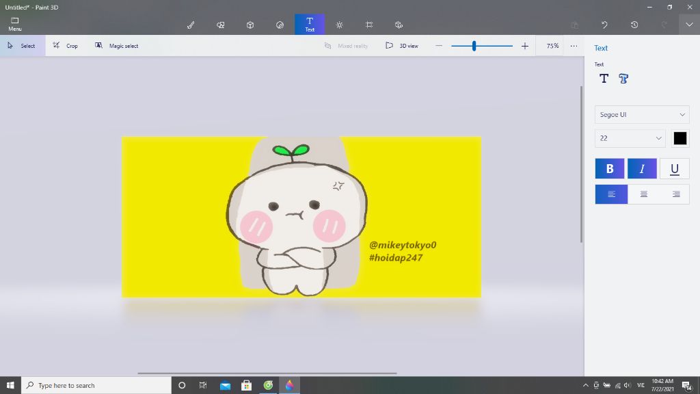Open the black text color swatch
The image size is (700, 394).
click(x=680, y=138)
